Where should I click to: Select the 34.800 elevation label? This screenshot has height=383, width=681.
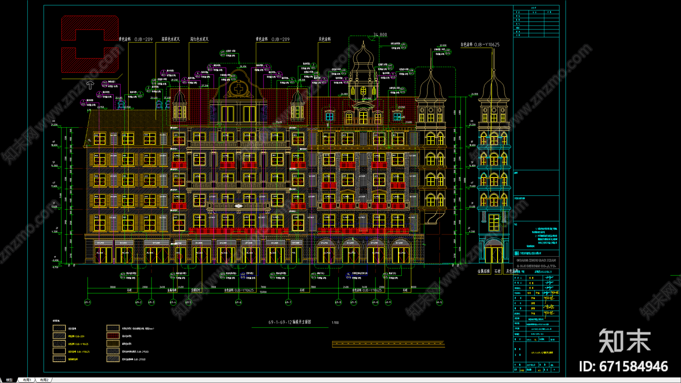(x=380, y=34)
